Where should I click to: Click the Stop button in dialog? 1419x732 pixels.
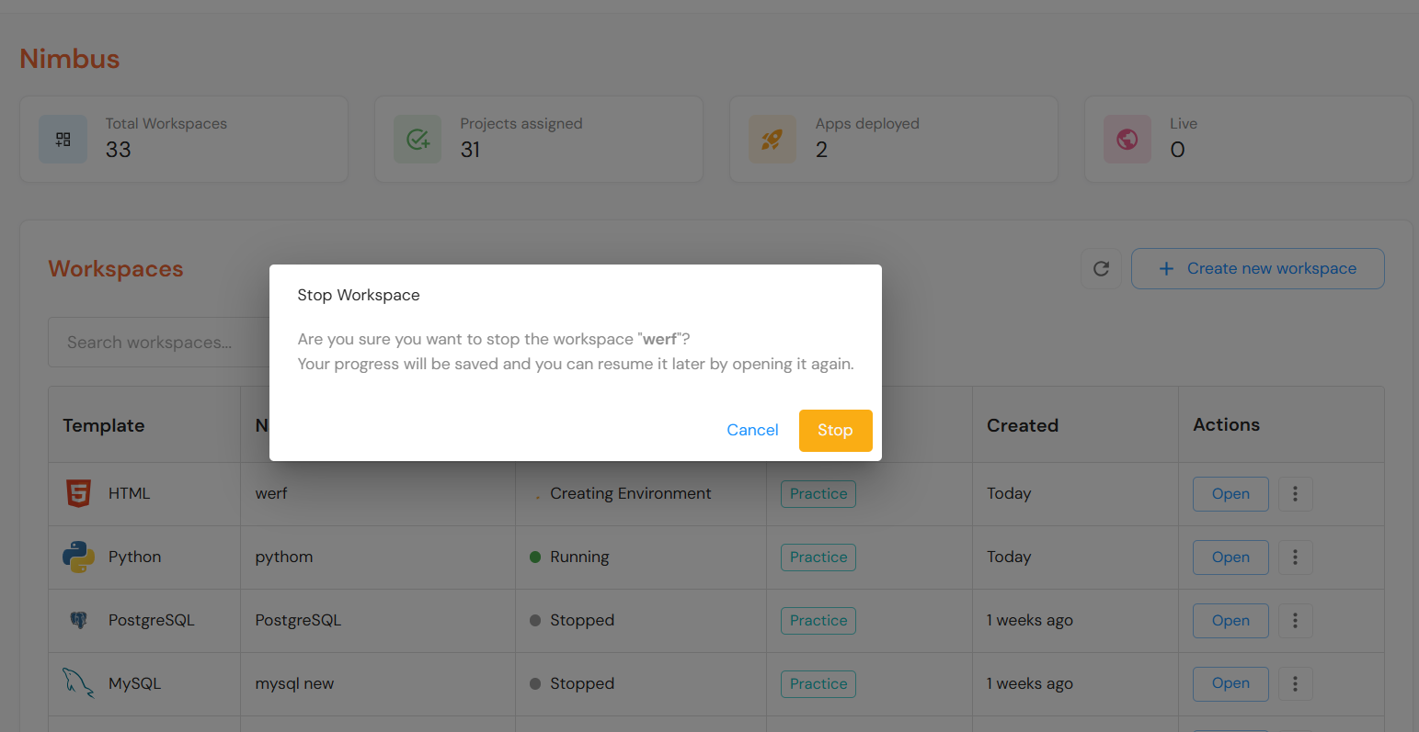point(835,430)
